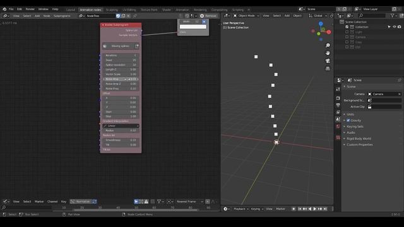
Task: Expand the Rigid Body World panel
Action: tap(359, 139)
